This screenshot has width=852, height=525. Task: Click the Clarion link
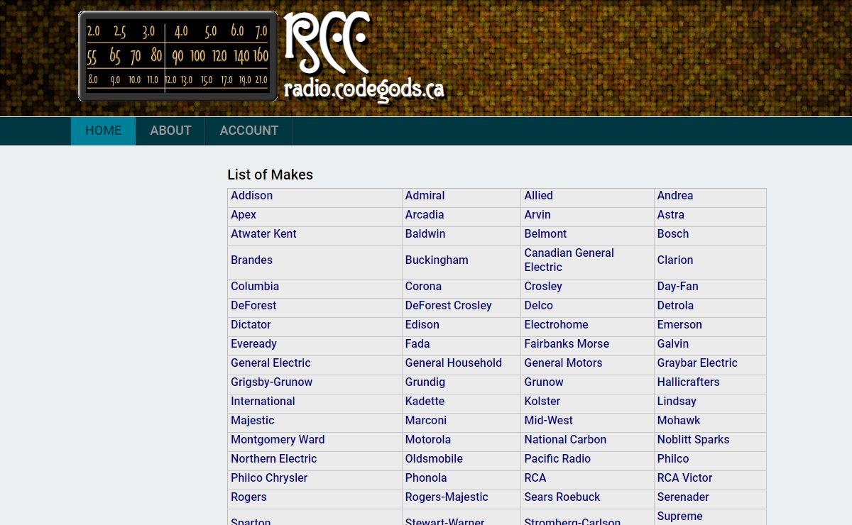[x=675, y=260]
